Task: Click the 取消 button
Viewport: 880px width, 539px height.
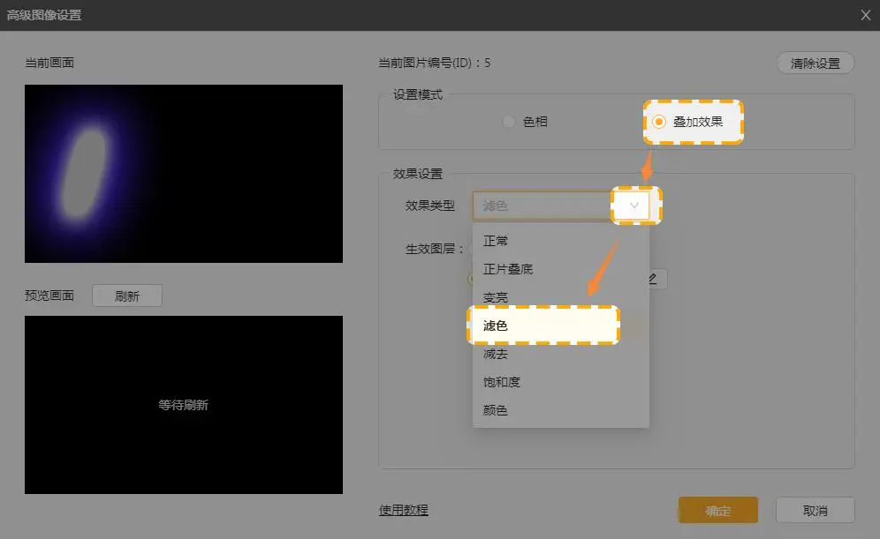Action: [x=815, y=511]
